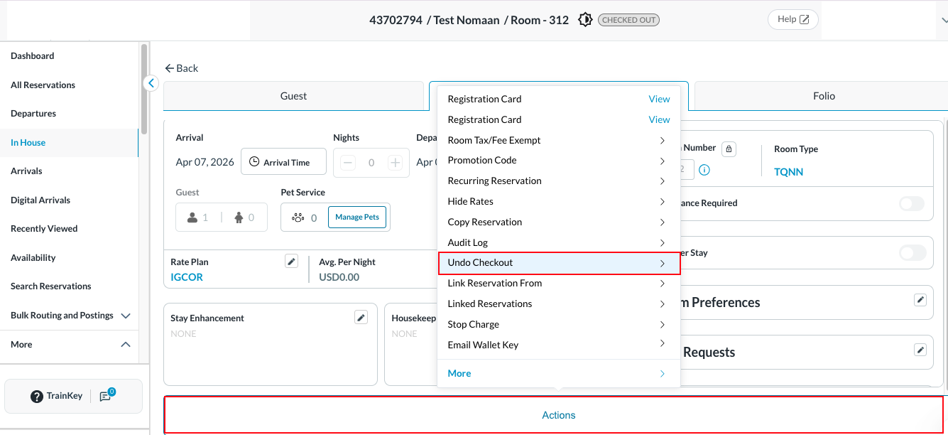Image resolution: width=948 pixels, height=435 pixels.
Task: Collapse the More sidebar section
Action: (126, 345)
